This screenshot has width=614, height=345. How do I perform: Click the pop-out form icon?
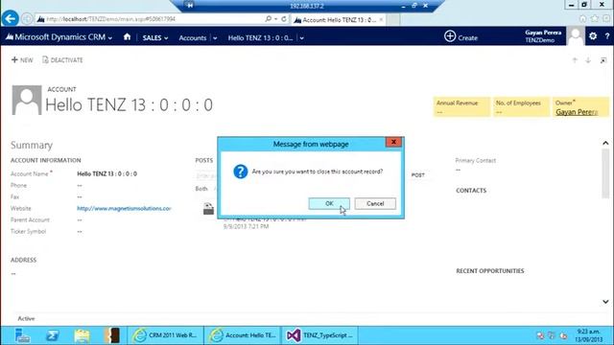click(603, 60)
